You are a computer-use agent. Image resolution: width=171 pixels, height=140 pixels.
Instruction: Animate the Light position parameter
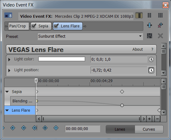[151, 70]
